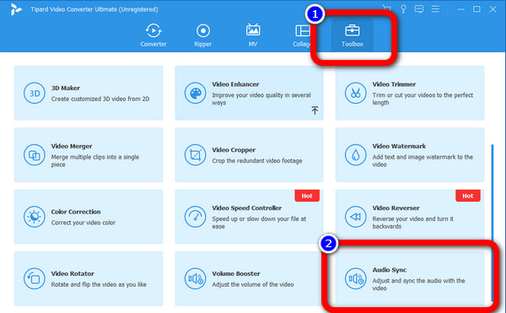Viewport: 506px width, 313px height.
Task: Click the Video Enhancer palette icon
Action: pyautogui.click(x=195, y=94)
